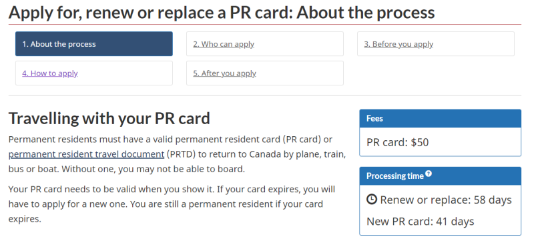Follow the permanent resident travel document link
This screenshot has width=534, height=249.
pos(87,154)
